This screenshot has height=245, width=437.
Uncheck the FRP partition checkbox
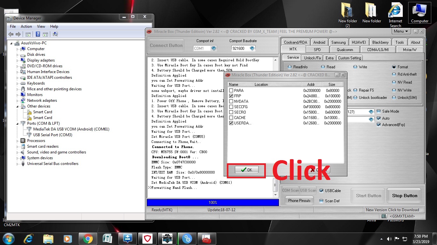[231, 96]
